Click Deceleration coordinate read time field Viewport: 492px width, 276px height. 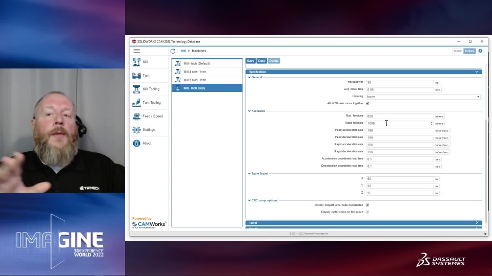400,166
